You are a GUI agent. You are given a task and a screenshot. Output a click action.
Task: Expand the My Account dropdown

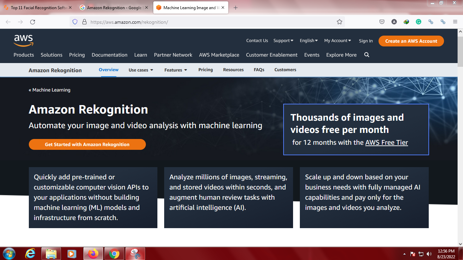(338, 41)
